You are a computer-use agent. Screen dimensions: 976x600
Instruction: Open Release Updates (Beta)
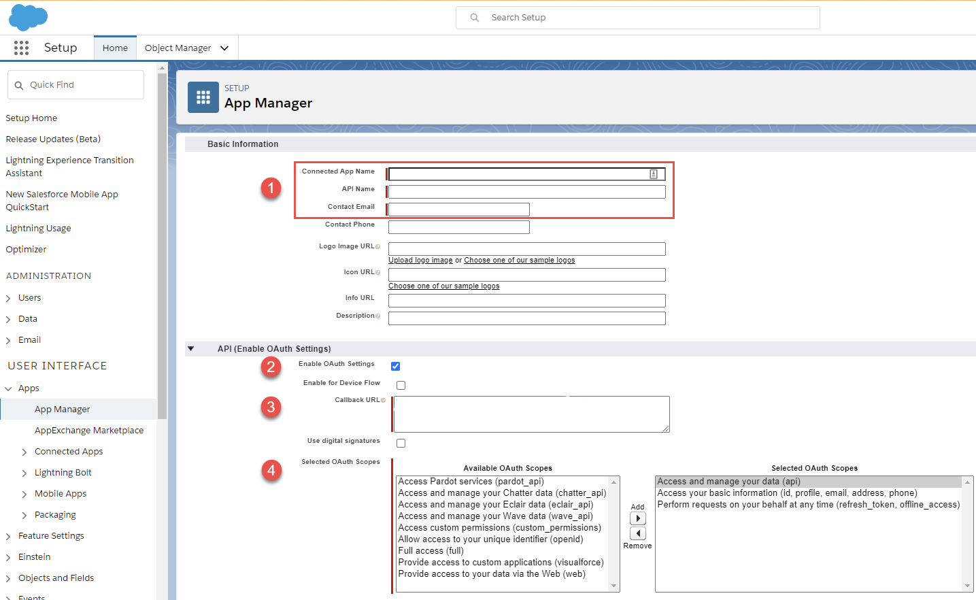tap(53, 139)
